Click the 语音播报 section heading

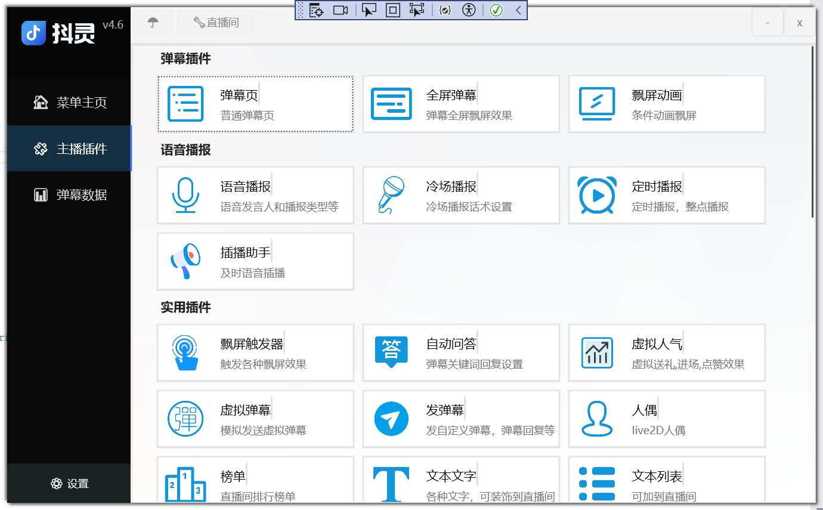point(185,150)
